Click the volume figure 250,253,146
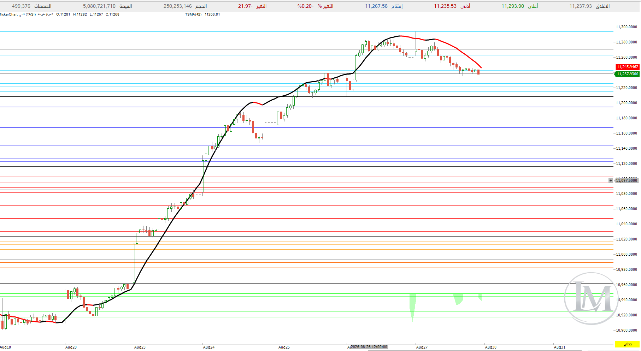The width and height of the screenshot is (641, 351). tap(178, 6)
